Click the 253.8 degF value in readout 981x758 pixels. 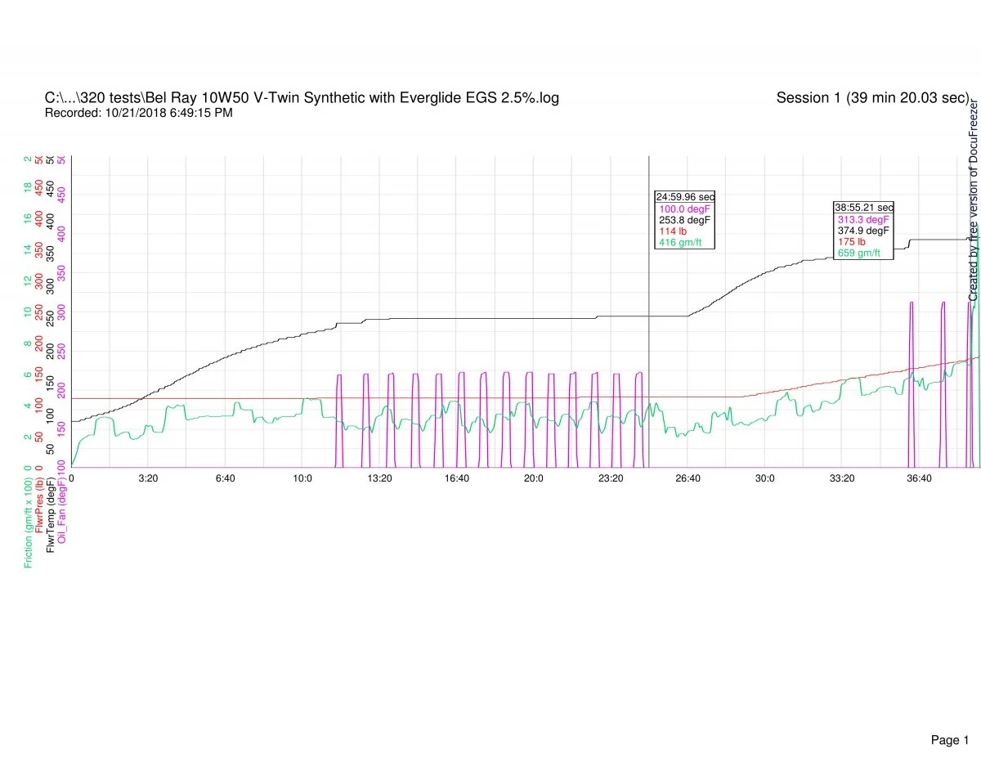(x=685, y=220)
